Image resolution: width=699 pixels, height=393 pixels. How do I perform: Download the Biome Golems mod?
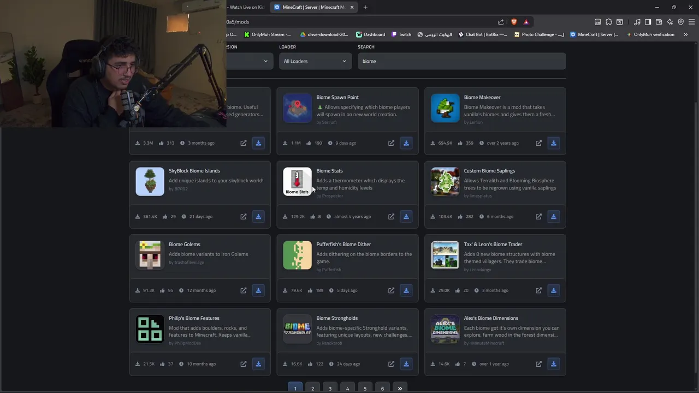click(x=258, y=290)
